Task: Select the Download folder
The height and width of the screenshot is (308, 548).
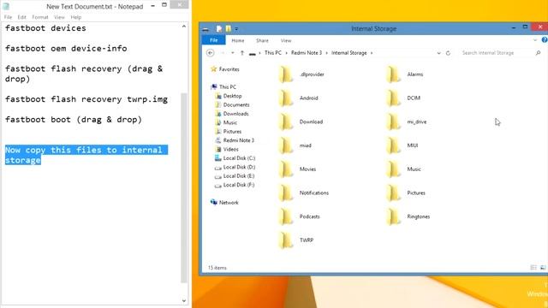Action: (x=301, y=121)
